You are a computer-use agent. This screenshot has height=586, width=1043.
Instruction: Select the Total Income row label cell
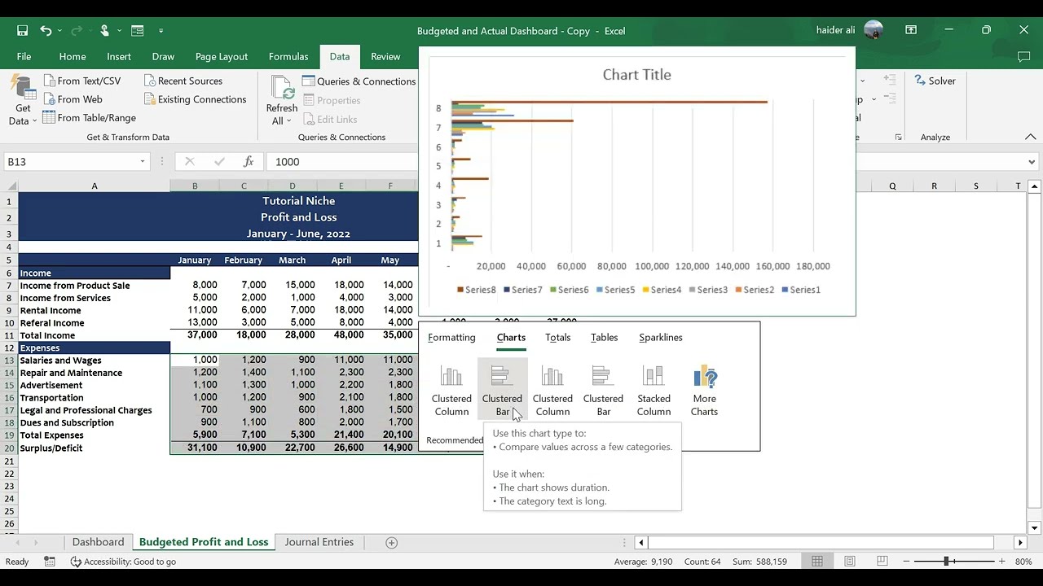tap(95, 335)
